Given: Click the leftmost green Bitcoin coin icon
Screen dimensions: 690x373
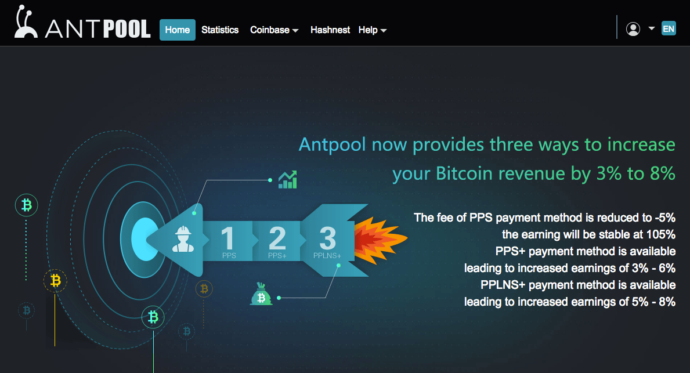Looking at the screenshot, I should click(26, 205).
